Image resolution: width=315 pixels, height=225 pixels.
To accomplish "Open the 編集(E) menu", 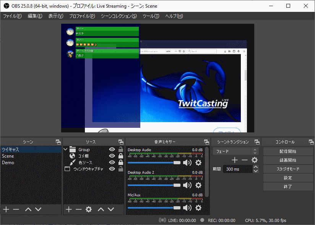I will 35,16.
